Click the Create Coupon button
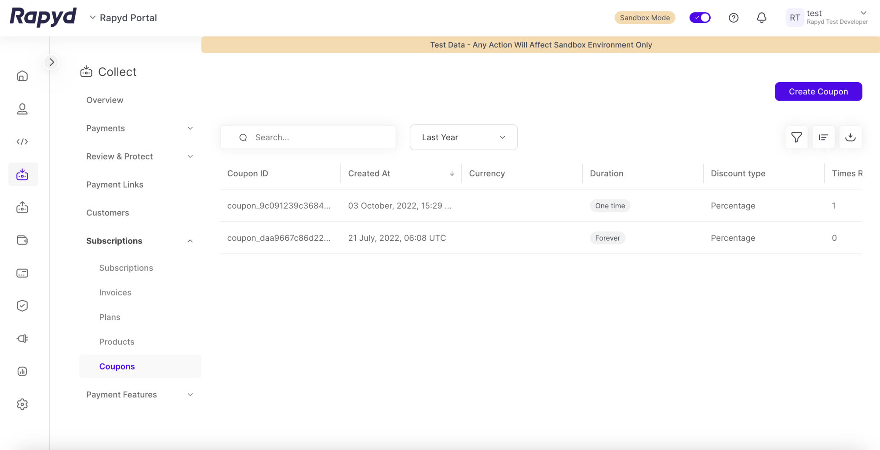880x450 pixels. (x=818, y=91)
